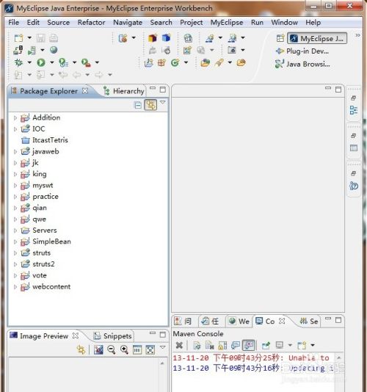Click the Print icon in toolbar

[x=54, y=38]
